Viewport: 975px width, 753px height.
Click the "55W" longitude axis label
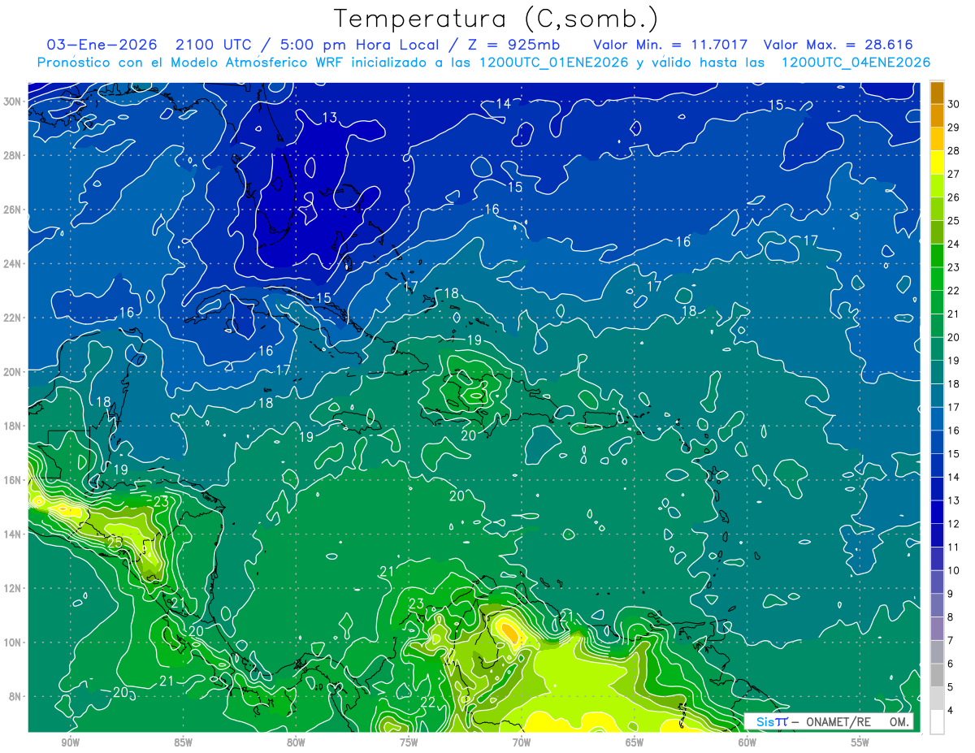tap(860, 742)
